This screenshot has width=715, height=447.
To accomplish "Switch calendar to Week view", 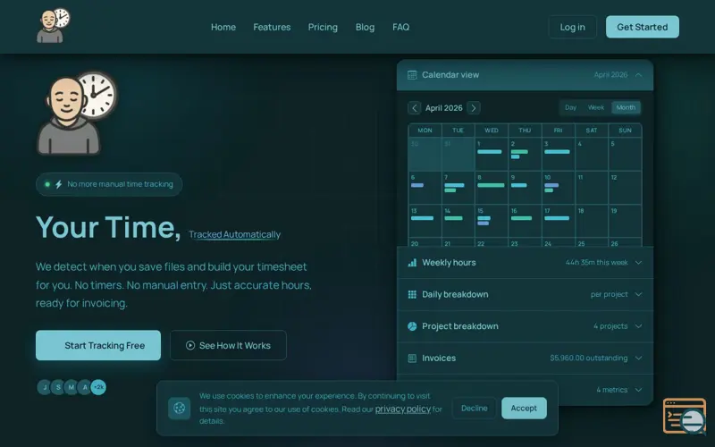I will 595,107.
